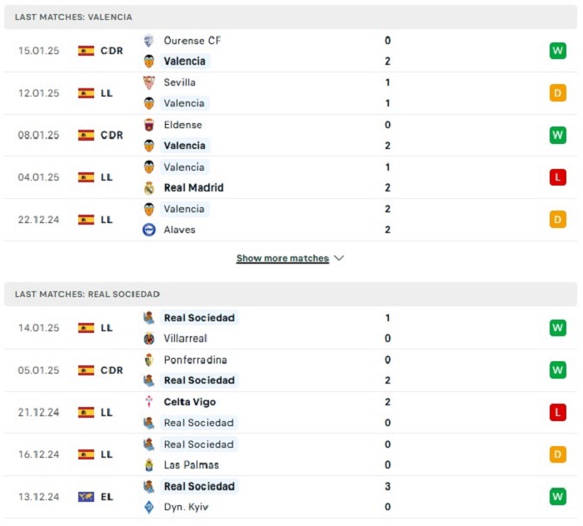The image size is (583, 526).
Task: Click the red L badge for Real Madrid match
Action: point(558,177)
